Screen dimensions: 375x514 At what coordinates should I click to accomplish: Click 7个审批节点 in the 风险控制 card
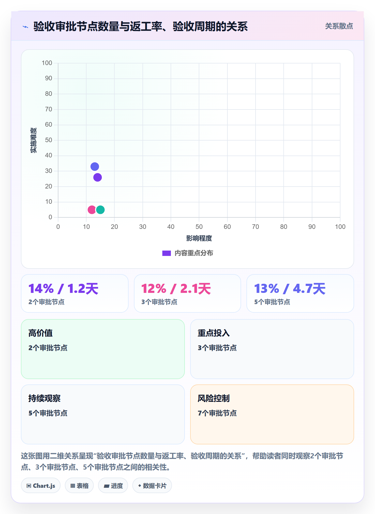(217, 413)
